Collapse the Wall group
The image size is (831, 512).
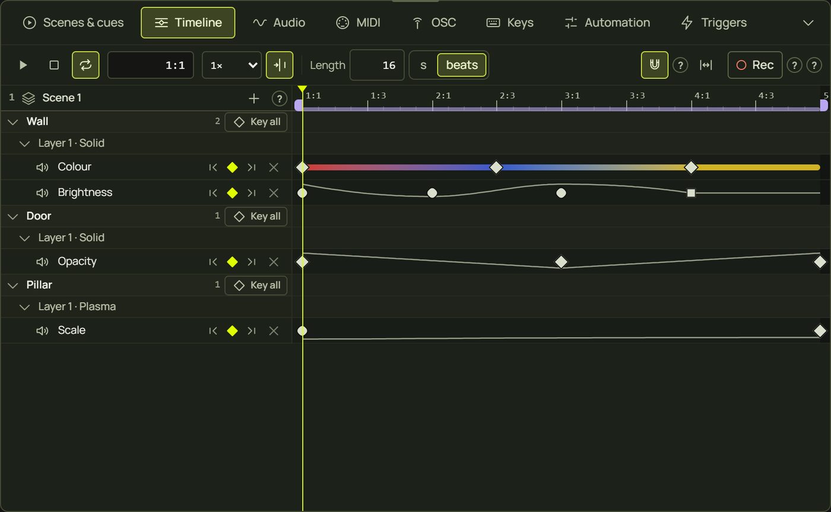12,122
